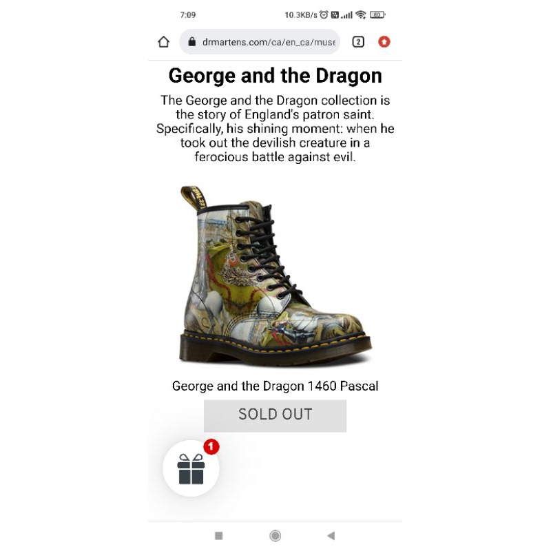Tap the George and the Dragon boot image
This screenshot has height=551, width=551.
tap(275, 276)
